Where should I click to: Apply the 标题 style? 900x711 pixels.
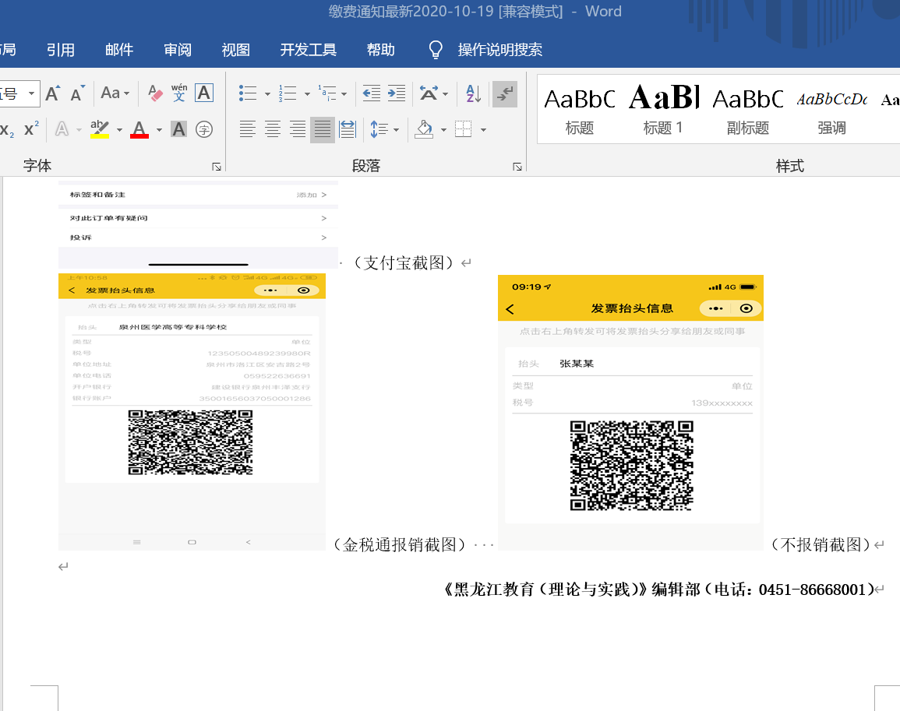click(580, 110)
